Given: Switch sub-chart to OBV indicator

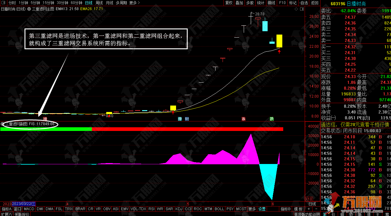Looking at the screenshot, I should 107,209.
